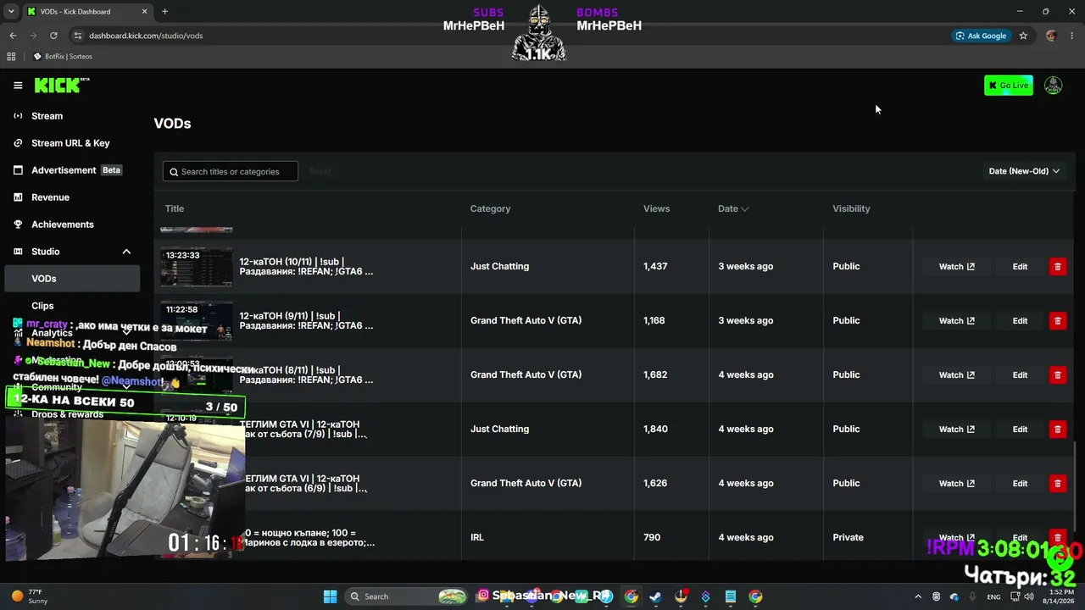Delete the 12-каТОН (9/11) VOD
The image size is (1085, 610).
pyautogui.click(x=1057, y=321)
